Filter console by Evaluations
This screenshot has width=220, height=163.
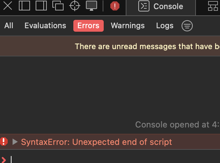click(x=45, y=26)
